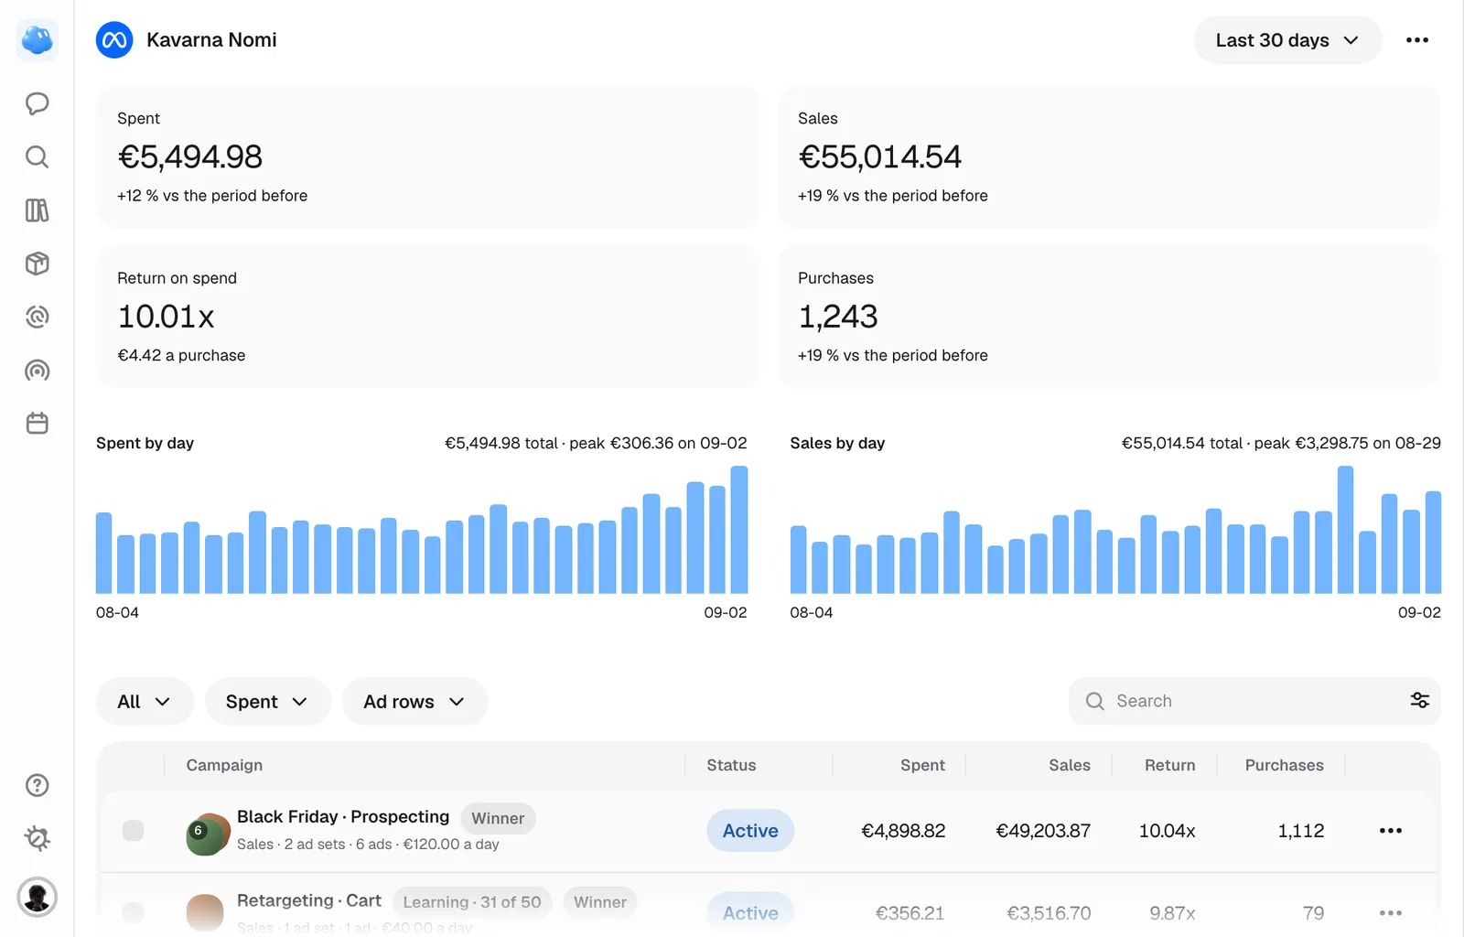Sort table by Status column header
This screenshot has width=1464, height=937.
[731, 765]
